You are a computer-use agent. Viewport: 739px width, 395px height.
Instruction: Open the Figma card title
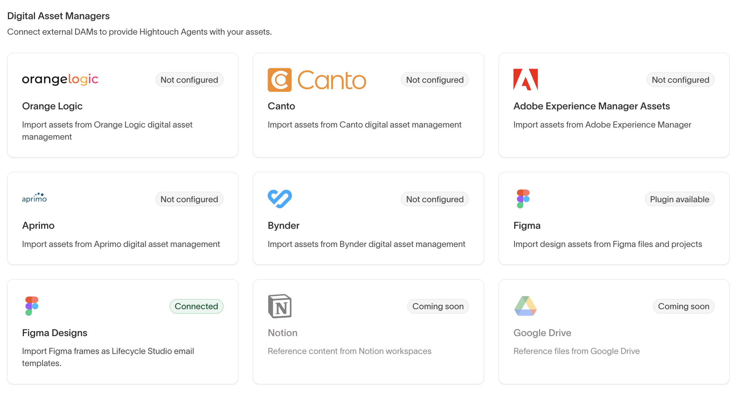click(x=527, y=225)
